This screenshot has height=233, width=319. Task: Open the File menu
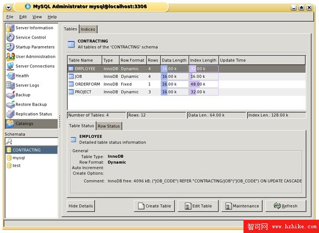tap(10, 17)
